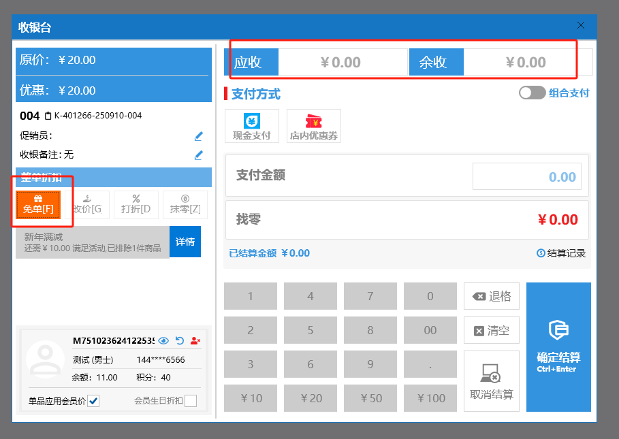This screenshot has width=619, height=439.
Task: Enable the 会员生日折扣 checkbox
Action: [x=191, y=401]
